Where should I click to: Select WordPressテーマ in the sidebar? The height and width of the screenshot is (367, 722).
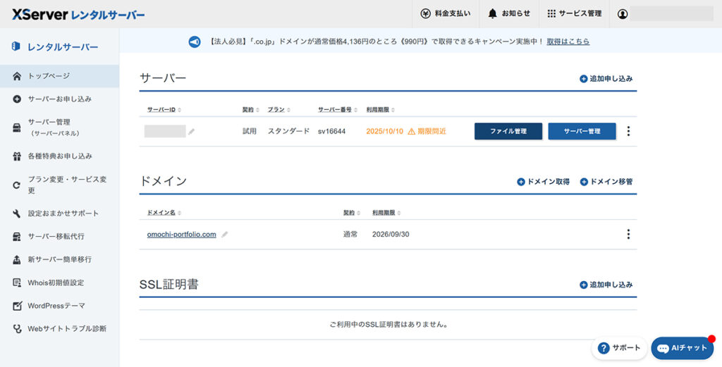pyautogui.click(x=56, y=306)
